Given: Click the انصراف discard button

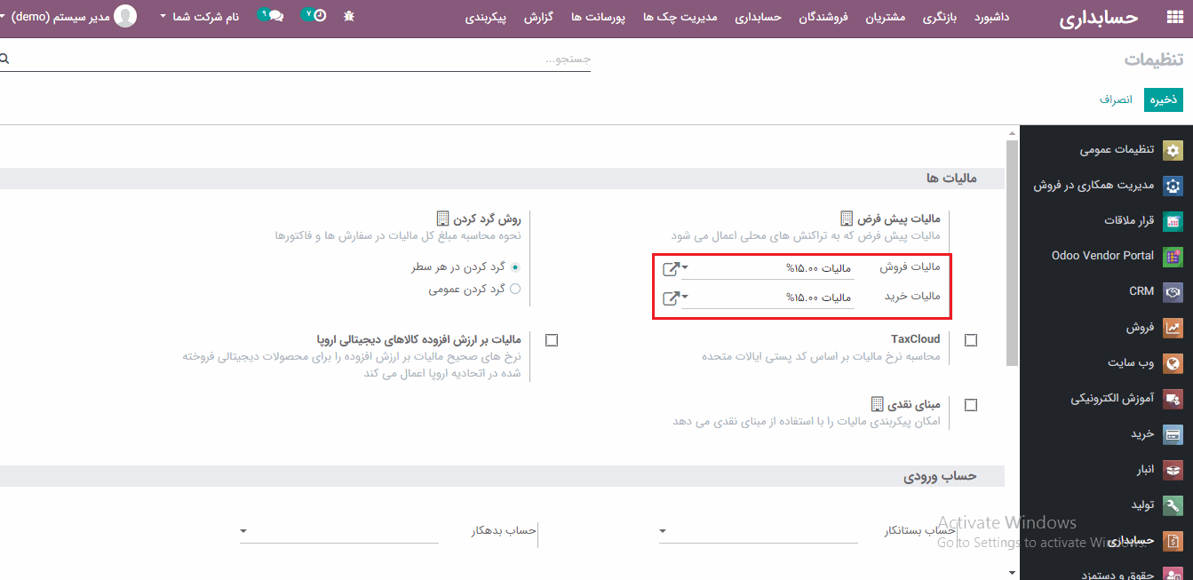Looking at the screenshot, I should point(1116,99).
